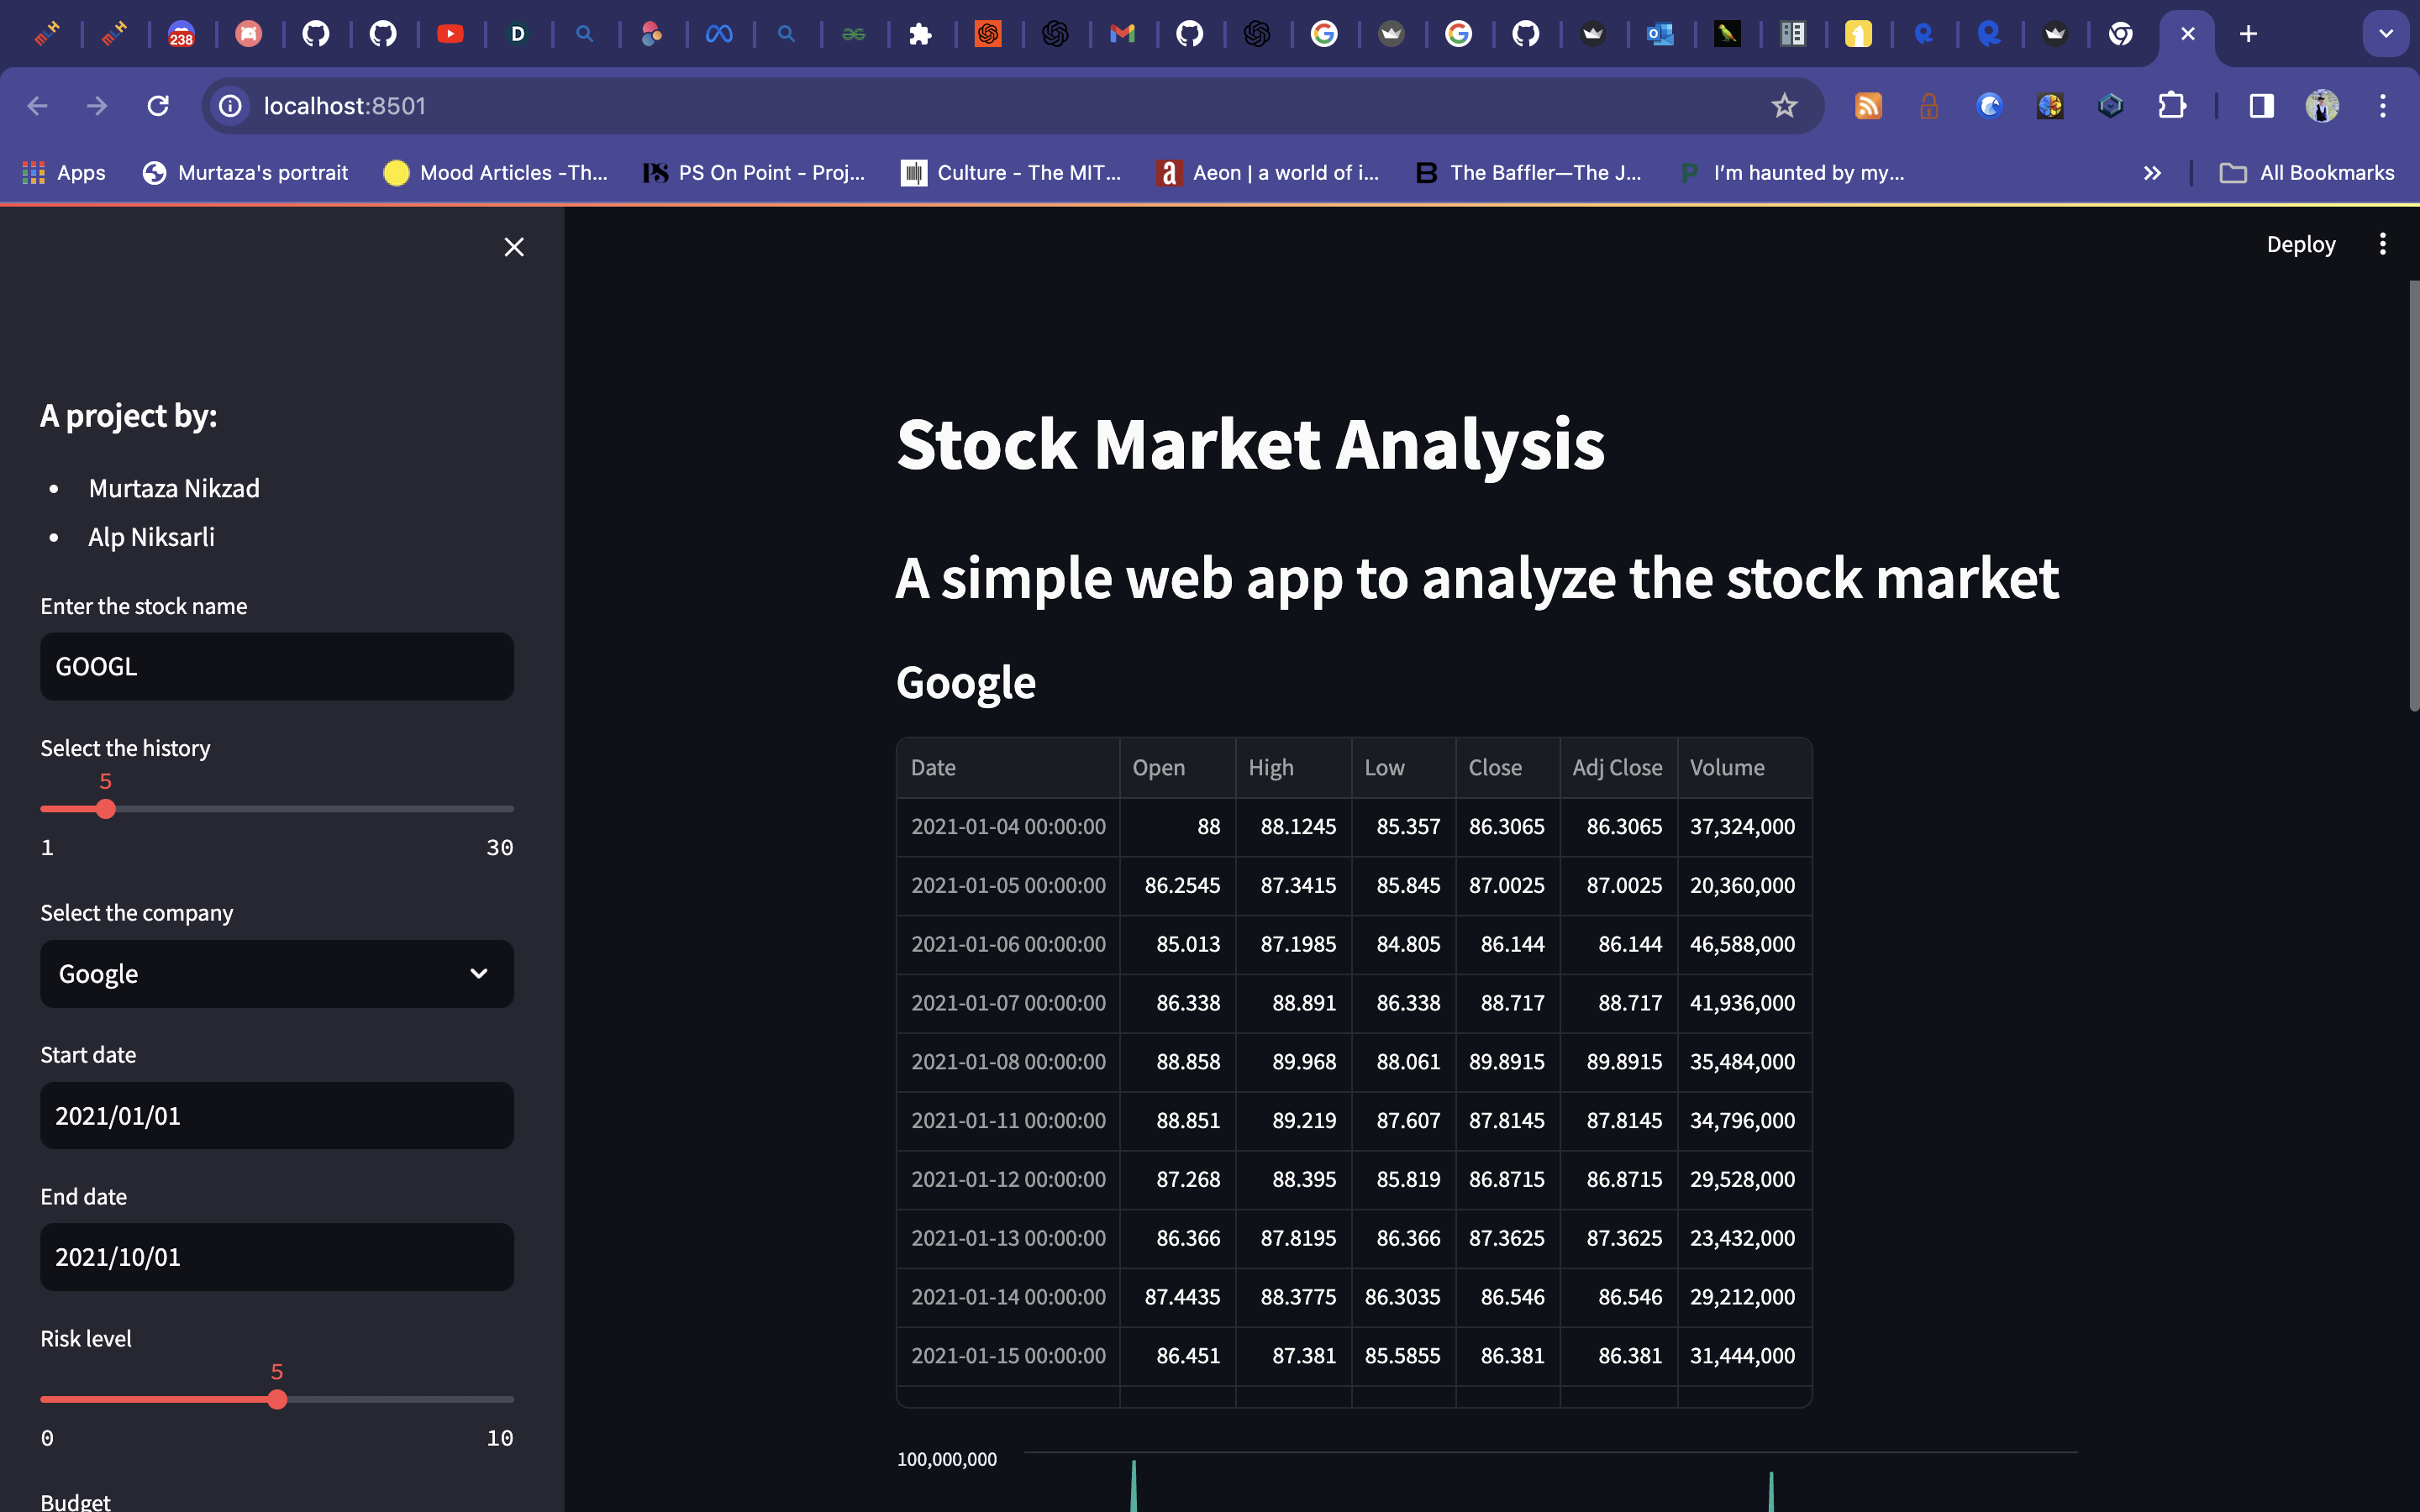Bookmark this page with star icon

(1784, 106)
